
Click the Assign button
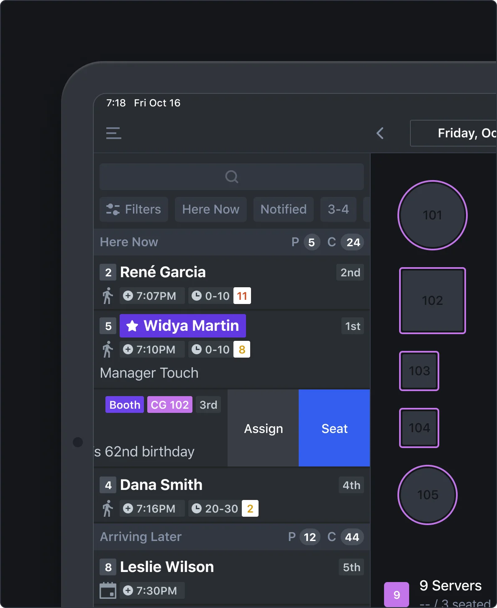coord(263,428)
